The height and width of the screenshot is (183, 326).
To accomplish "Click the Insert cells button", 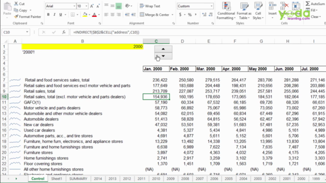I will tap(272, 10).
